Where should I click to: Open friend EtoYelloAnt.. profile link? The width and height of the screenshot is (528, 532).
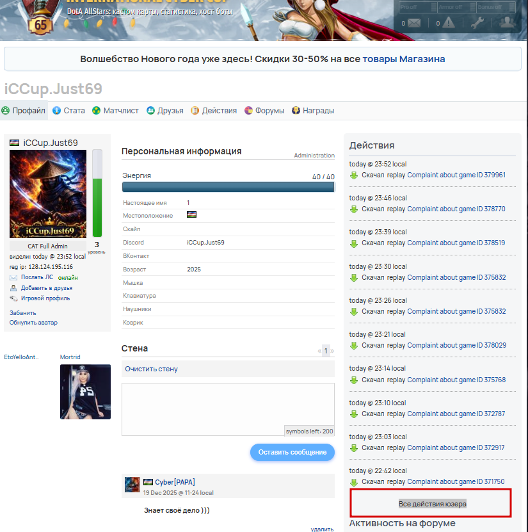pyautogui.click(x=21, y=357)
